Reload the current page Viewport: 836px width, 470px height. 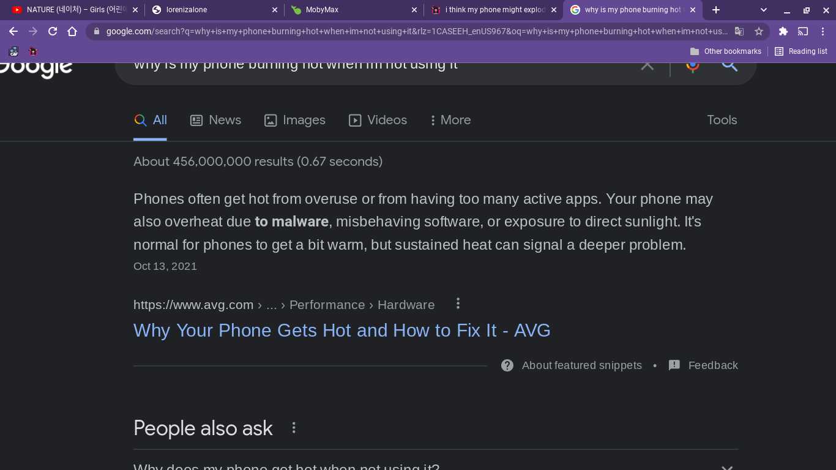pyautogui.click(x=53, y=31)
